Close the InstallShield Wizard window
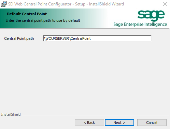The width and height of the screenshot is (170, 129). (x=165, y=4)
